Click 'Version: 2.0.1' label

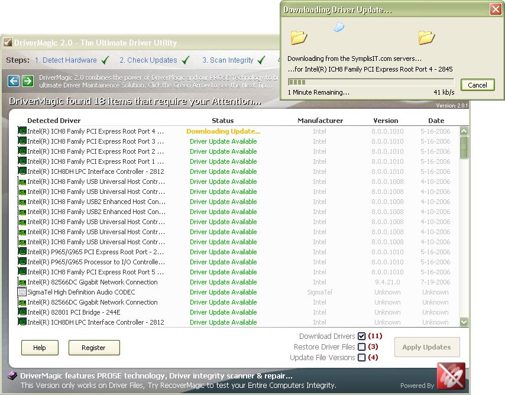point(452,105)
